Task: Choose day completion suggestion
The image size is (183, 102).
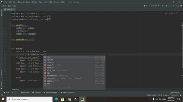Action: 74,84
